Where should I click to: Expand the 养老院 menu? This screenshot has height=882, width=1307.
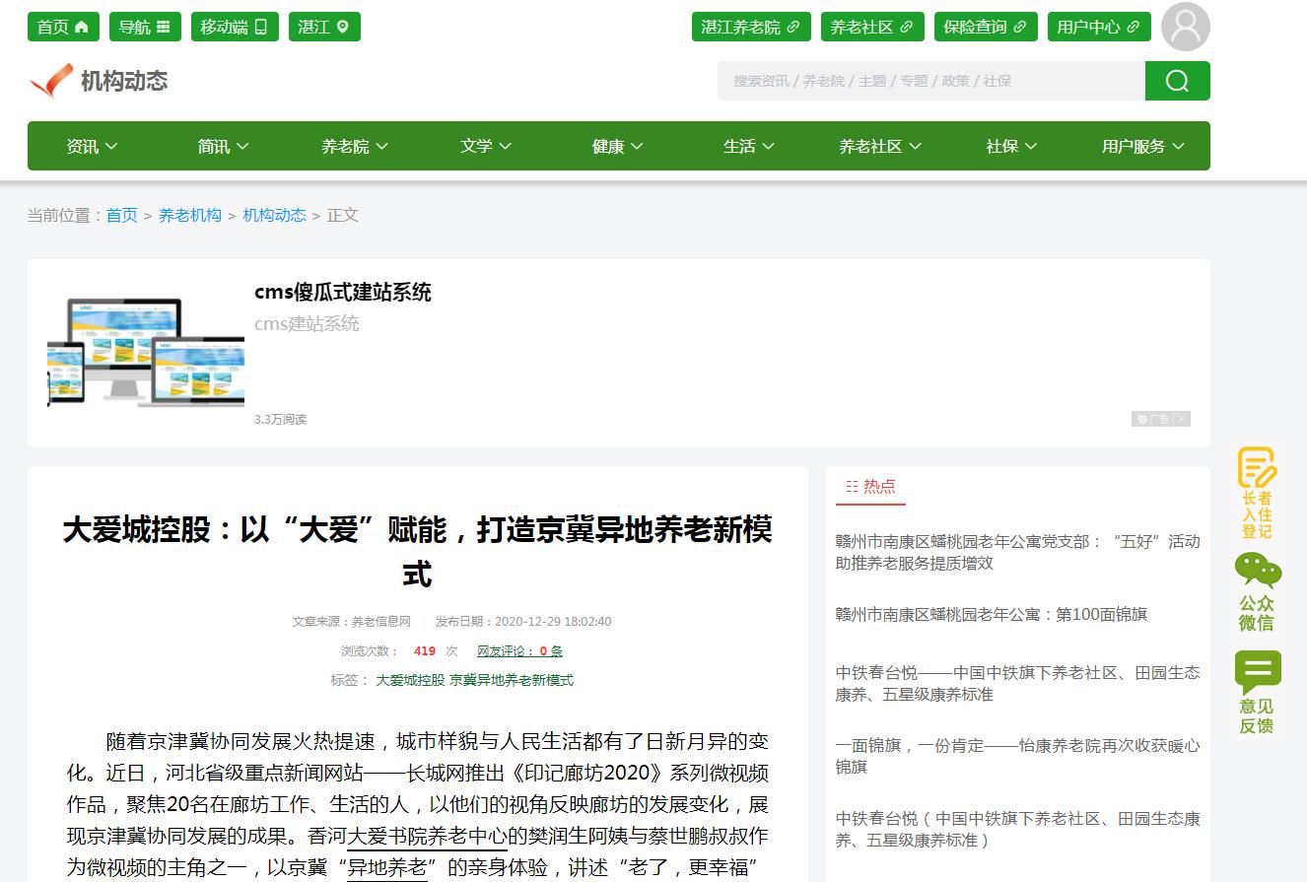pos(355,146)
